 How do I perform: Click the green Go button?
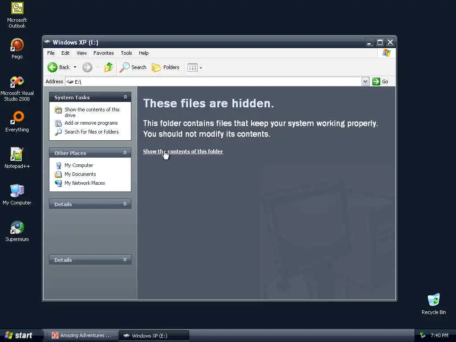pos(380,82)
